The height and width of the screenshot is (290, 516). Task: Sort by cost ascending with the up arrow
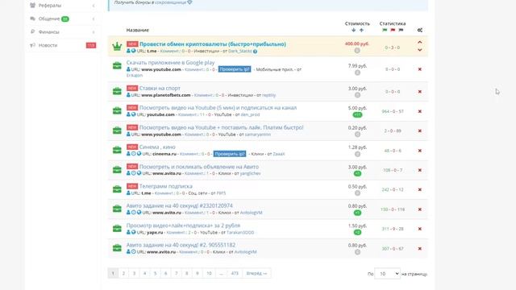click(361, 30)
